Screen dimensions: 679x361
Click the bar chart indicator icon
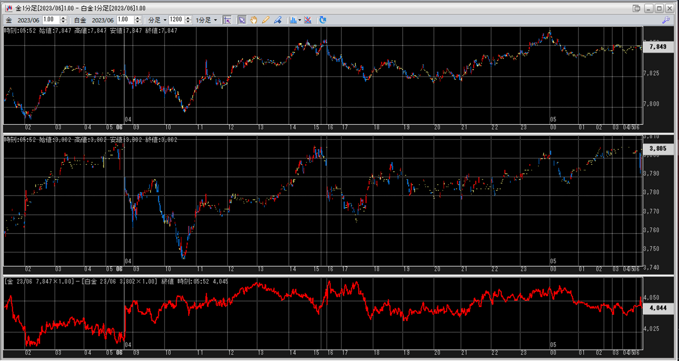[293, 20]
